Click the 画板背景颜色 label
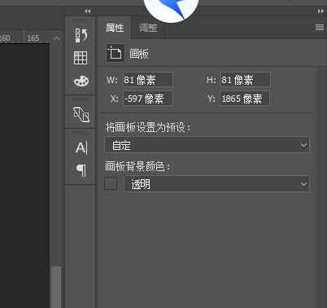 (137, 166)
